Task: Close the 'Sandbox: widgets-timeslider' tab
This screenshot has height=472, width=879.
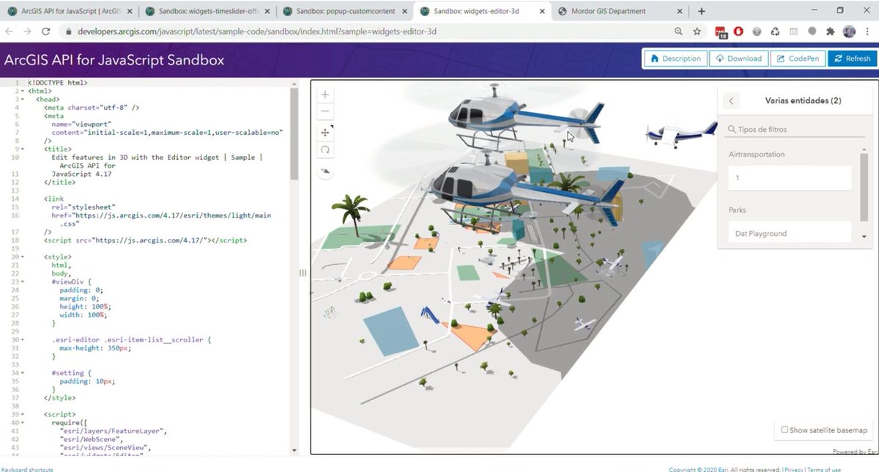Action: click(266, 11)
